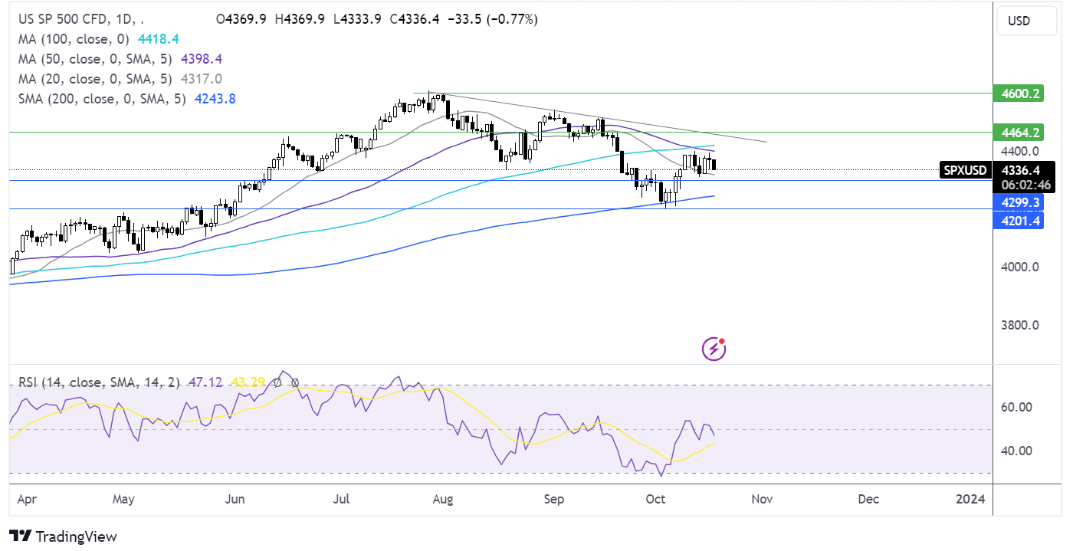Click the TradingView logo
The width and height of the screenshot is (1073, 551).
point(63,536)
